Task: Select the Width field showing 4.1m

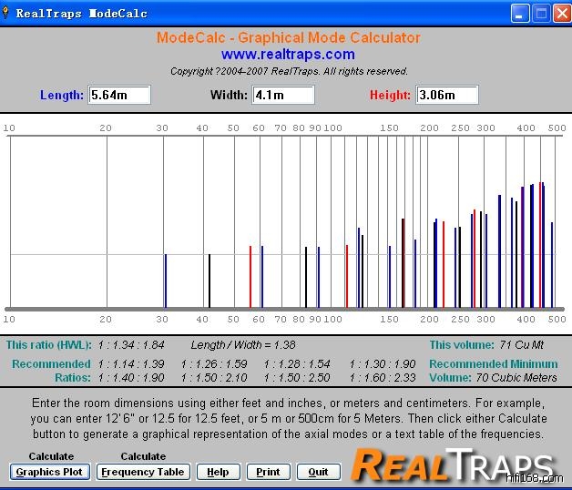Action: (283, 95)
